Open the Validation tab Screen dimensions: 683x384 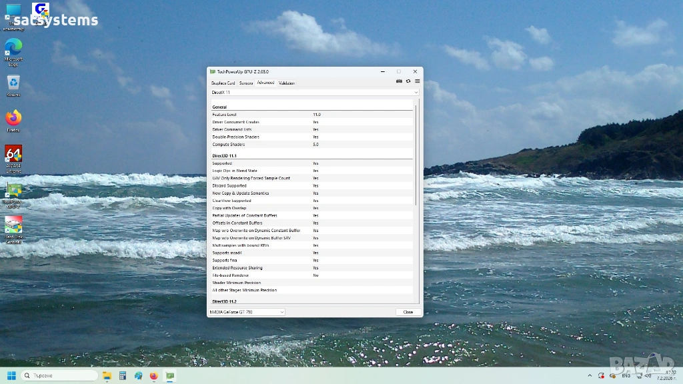click(x=287, y=83)
